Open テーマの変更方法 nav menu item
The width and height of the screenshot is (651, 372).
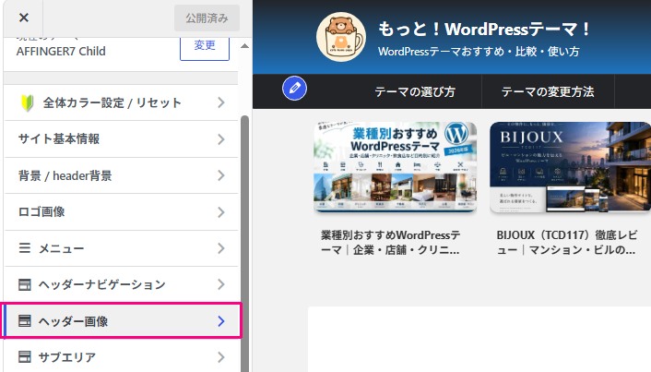(x=548, y=91)
